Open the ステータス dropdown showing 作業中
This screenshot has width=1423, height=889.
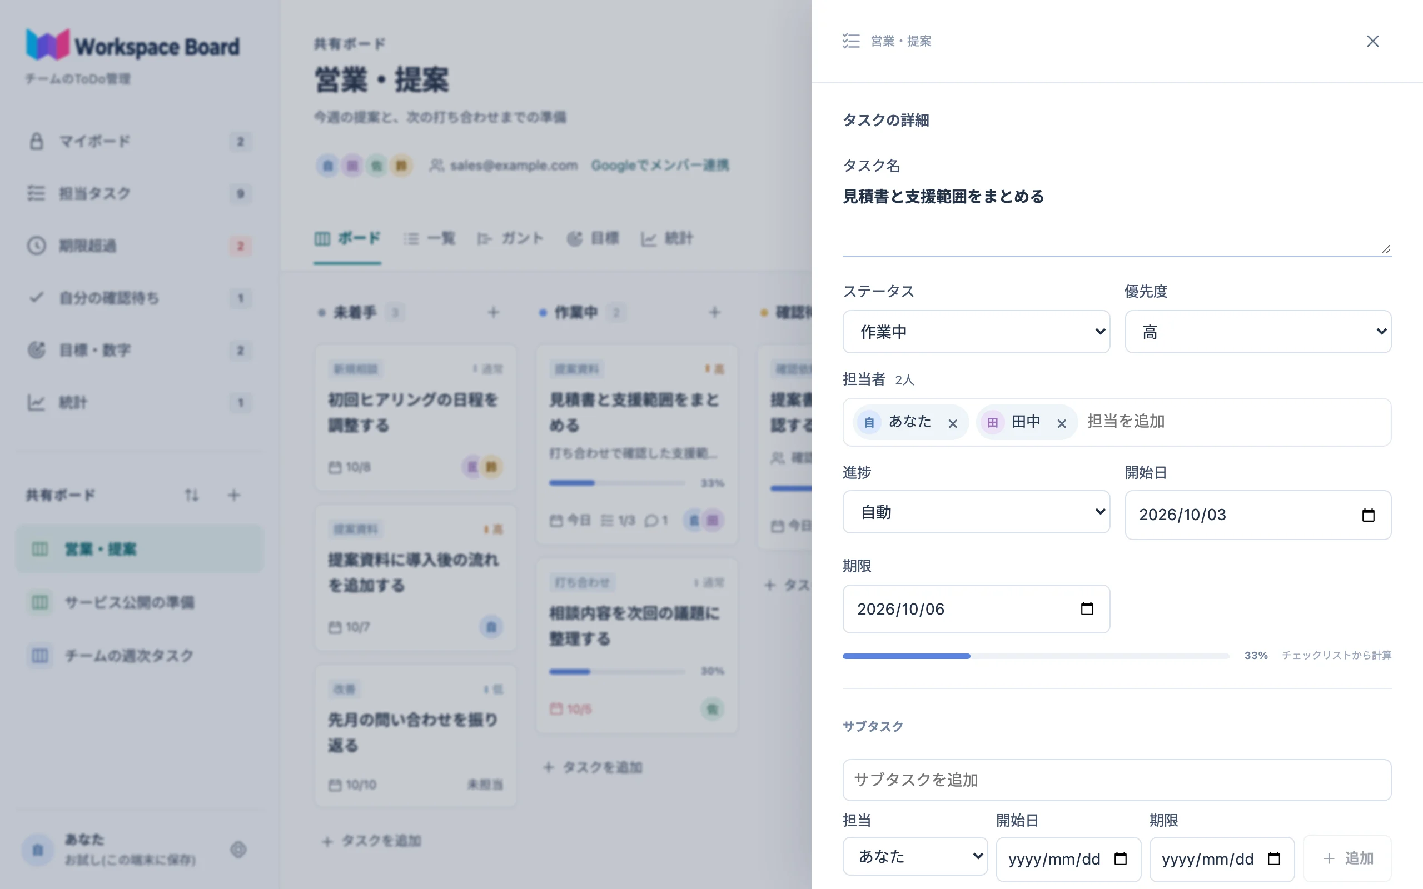tap(976, 332)
